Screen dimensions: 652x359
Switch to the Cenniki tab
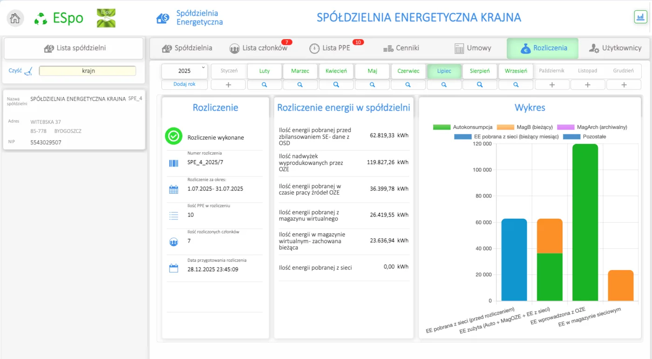[401, 48]
